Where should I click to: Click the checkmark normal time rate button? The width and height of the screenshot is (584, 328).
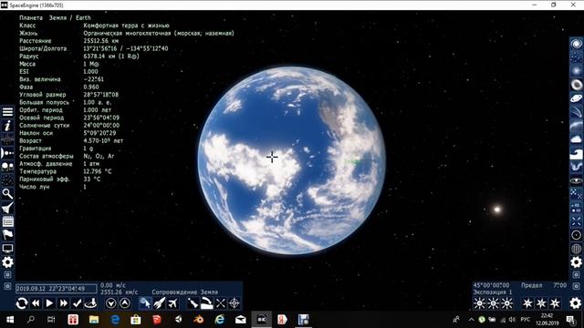[x=77, y=303]
